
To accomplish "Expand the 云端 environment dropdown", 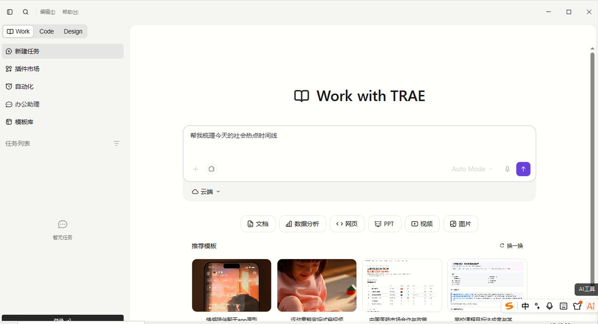I will [206, 192].
